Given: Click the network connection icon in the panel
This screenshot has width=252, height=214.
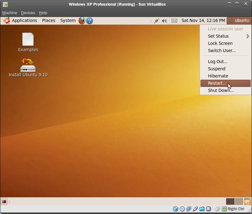Looking at the screenshot, I should click(x=156, y=21).
